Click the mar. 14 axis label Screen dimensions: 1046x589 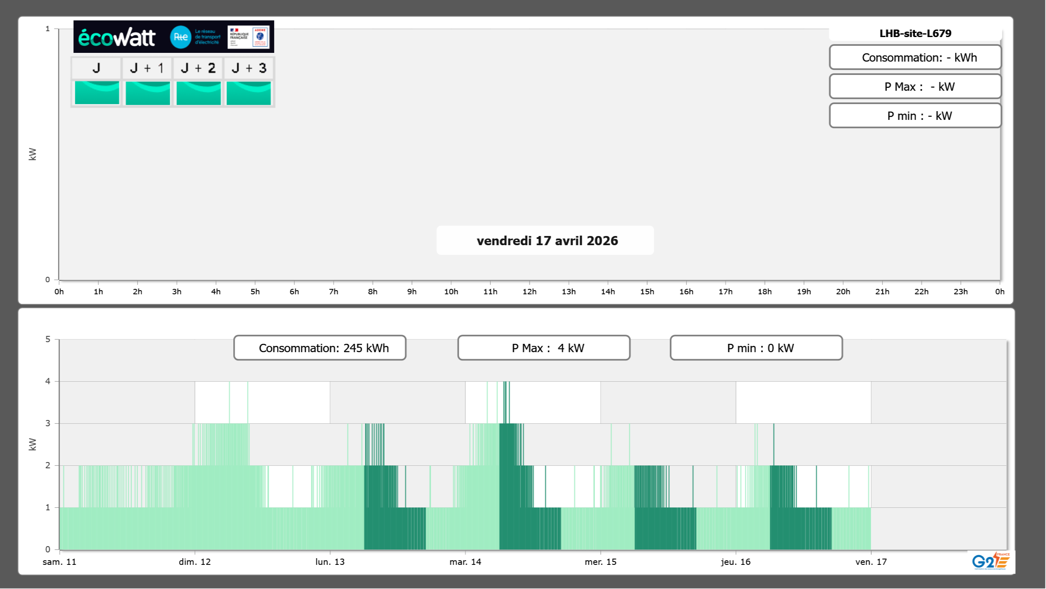point(465,562)
